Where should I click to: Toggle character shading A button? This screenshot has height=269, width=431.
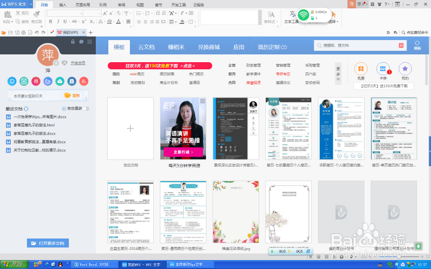128,22
